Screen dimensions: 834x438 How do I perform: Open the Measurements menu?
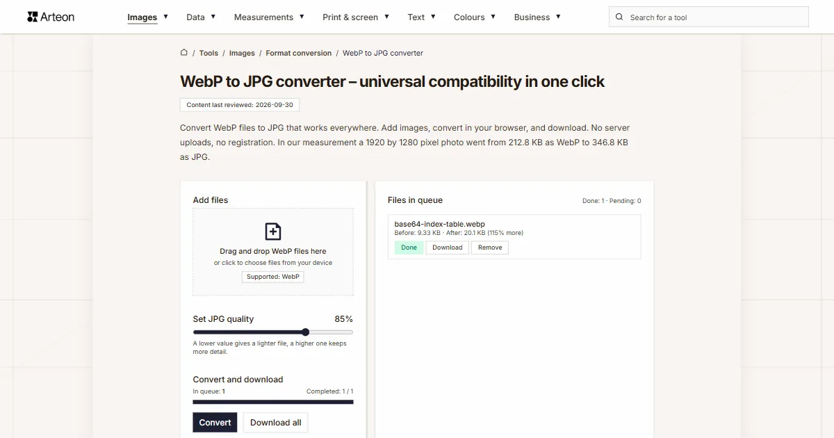[x=269, y=17]
